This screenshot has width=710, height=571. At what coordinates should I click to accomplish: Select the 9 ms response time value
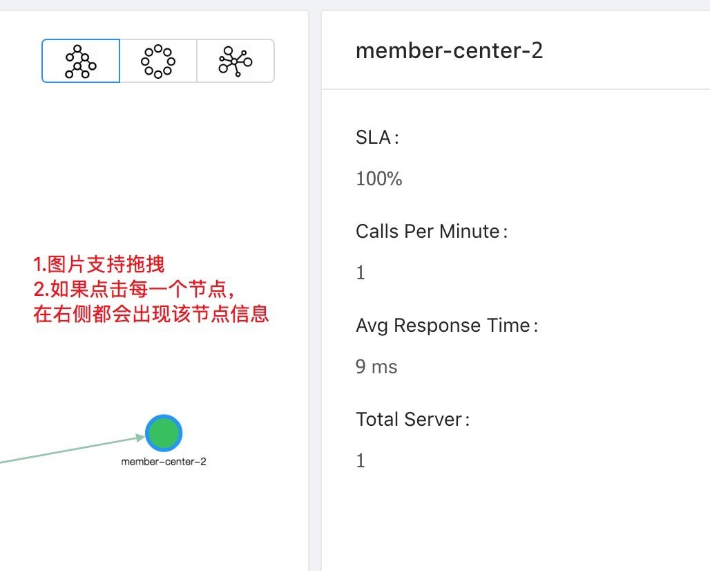coord(376,366)
